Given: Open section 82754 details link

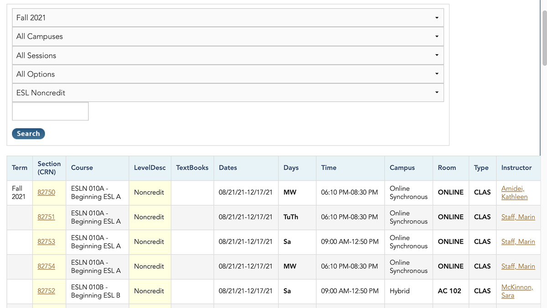Looking at the screenshot, I should [46, 266].
